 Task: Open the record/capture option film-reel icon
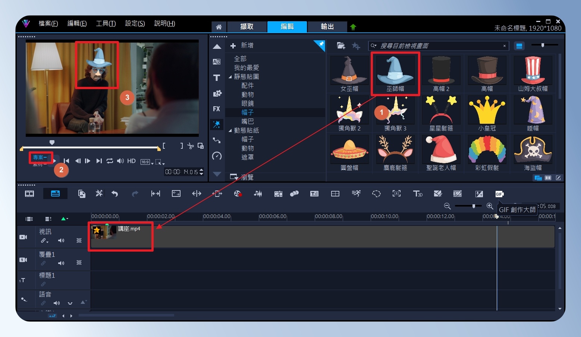click(x=238, y=193)
